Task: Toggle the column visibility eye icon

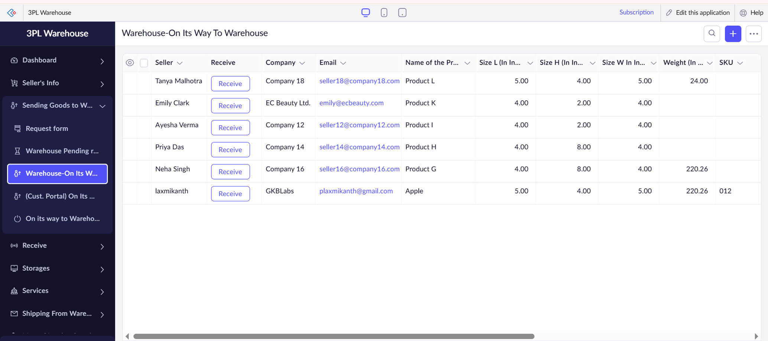Action: 130,63
